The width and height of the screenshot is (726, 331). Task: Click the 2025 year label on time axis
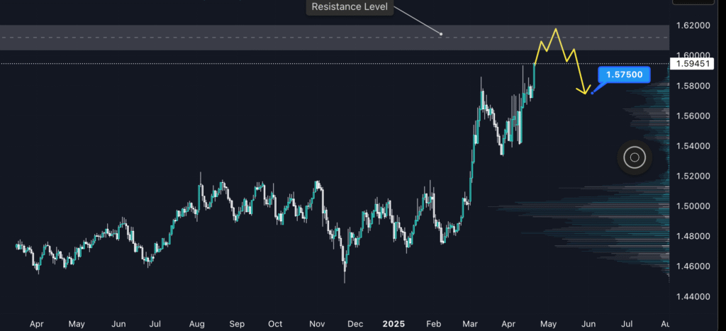(393, 324)
